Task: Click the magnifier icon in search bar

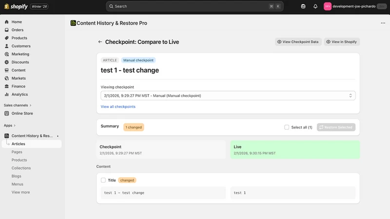Action: click(111, 6)
